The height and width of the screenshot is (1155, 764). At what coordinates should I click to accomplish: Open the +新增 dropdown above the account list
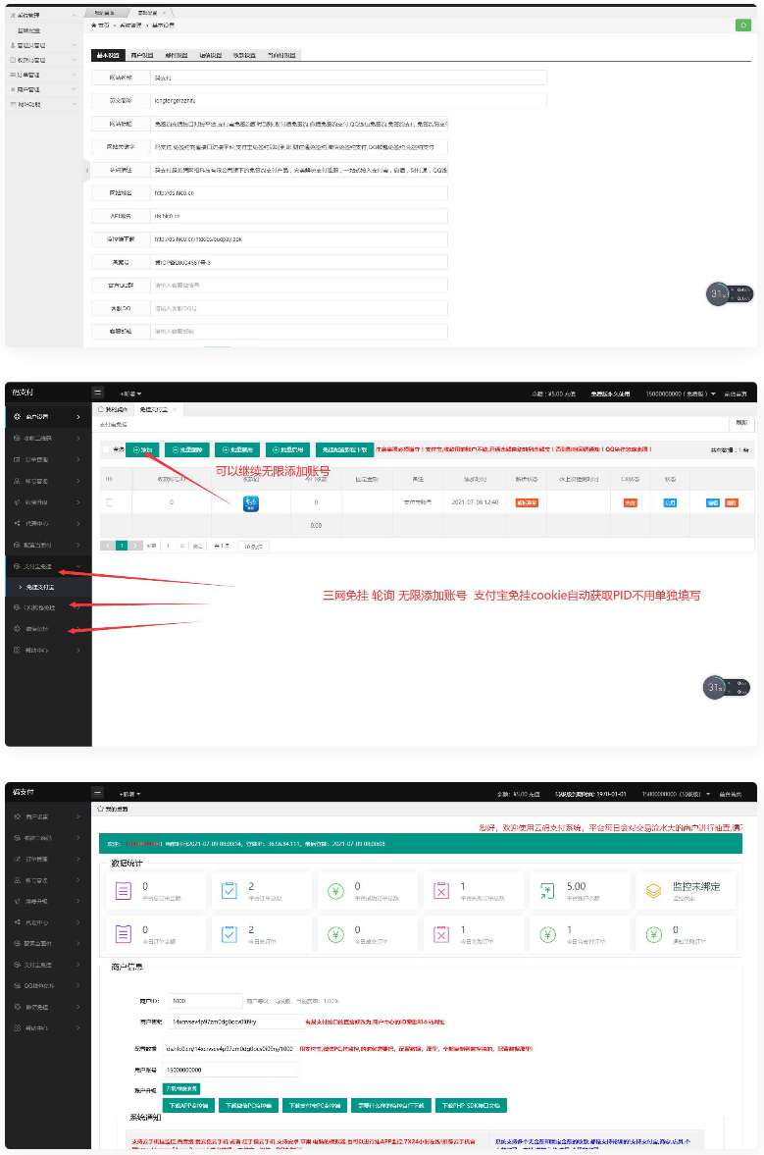pyautogui.click(x=130, y=393)
